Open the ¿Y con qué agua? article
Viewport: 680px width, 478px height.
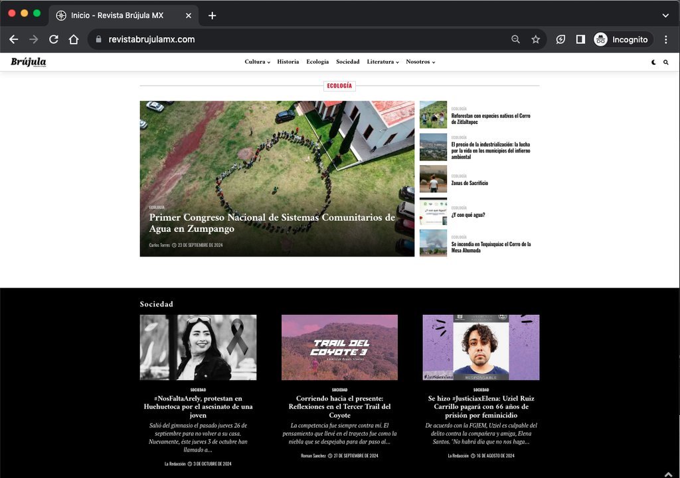pyautogui.click(x=468, y=215)
